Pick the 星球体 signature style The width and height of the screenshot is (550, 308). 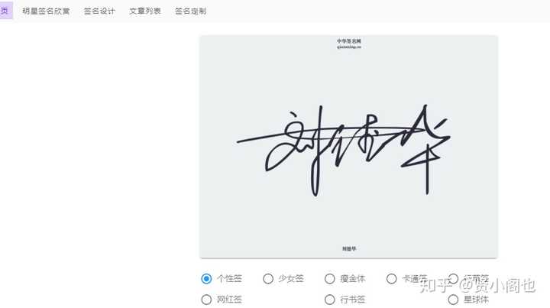point(453,300)
